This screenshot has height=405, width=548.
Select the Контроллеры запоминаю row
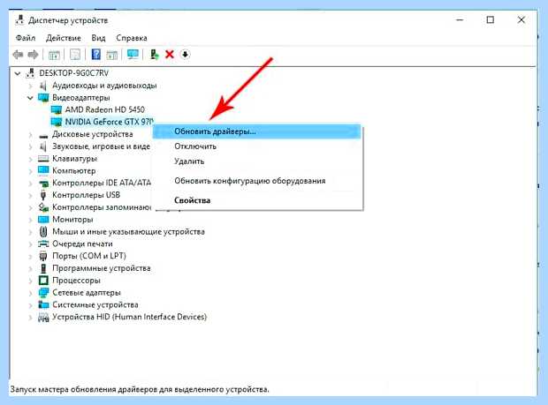point(102,207)
